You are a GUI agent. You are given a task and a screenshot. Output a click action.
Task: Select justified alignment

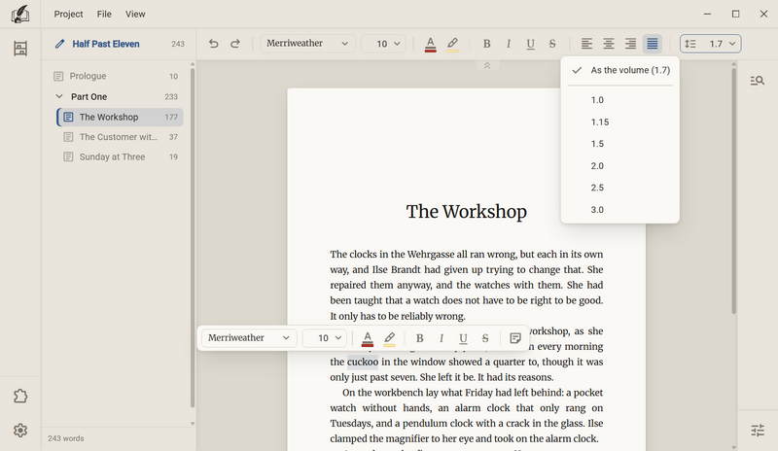pos(652,44)
